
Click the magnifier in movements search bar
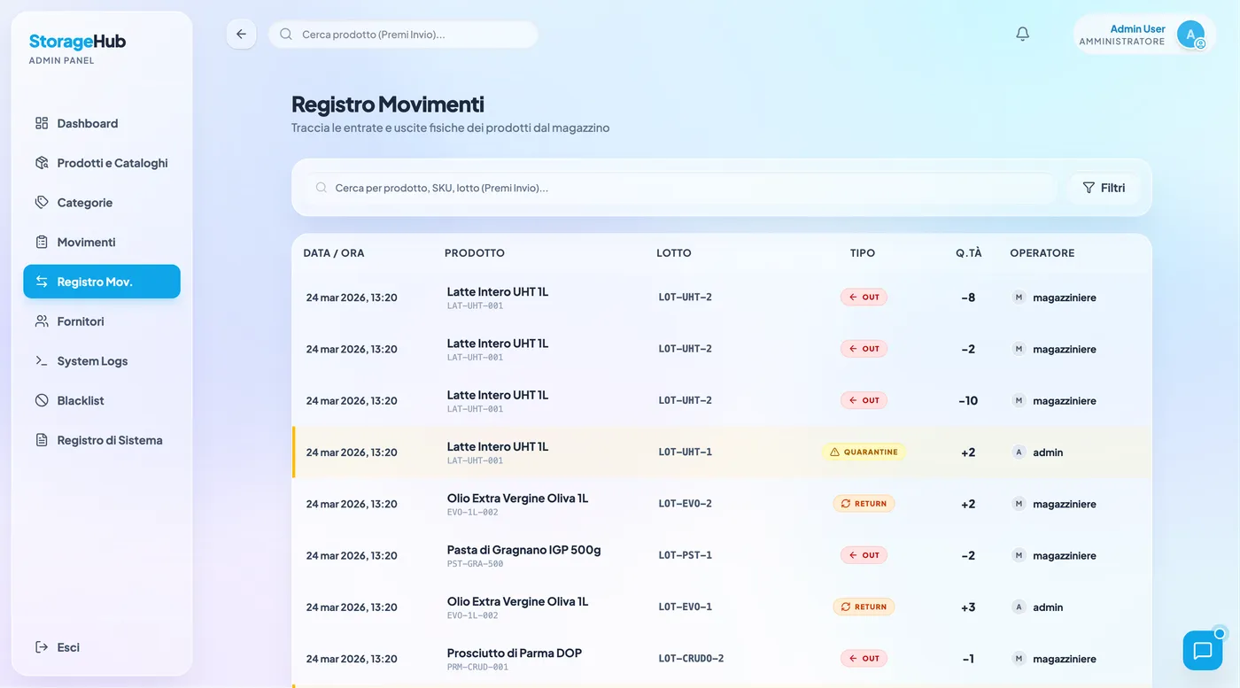point(322,188)
